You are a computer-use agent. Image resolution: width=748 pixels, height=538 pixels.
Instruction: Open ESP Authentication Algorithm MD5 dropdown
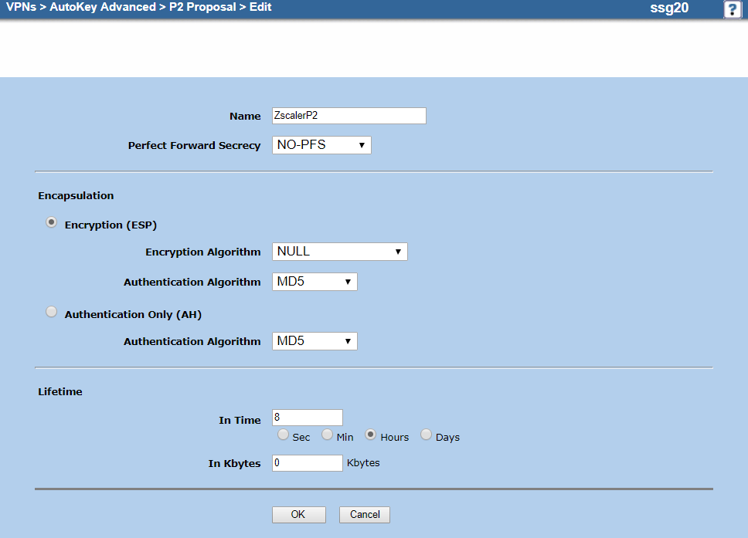click(314, 282)
